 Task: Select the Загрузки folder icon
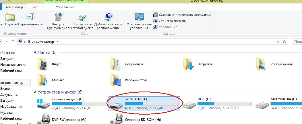[x=189, y=64]
